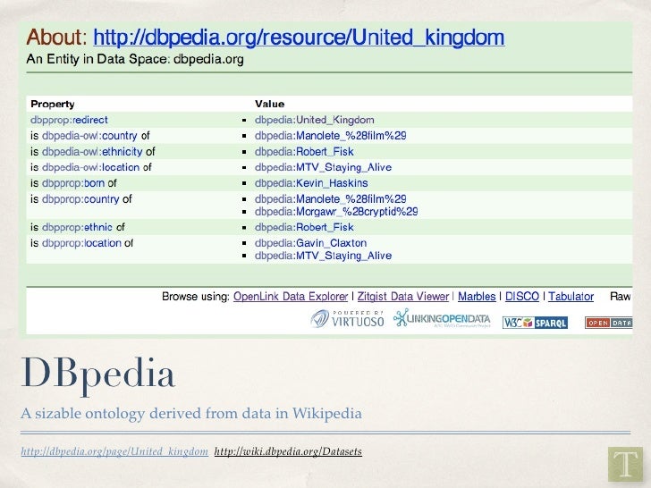Screen dimensions: 651x488
Task: Open Manclete film in the dbpprop:country row
Action: (331, 199)
